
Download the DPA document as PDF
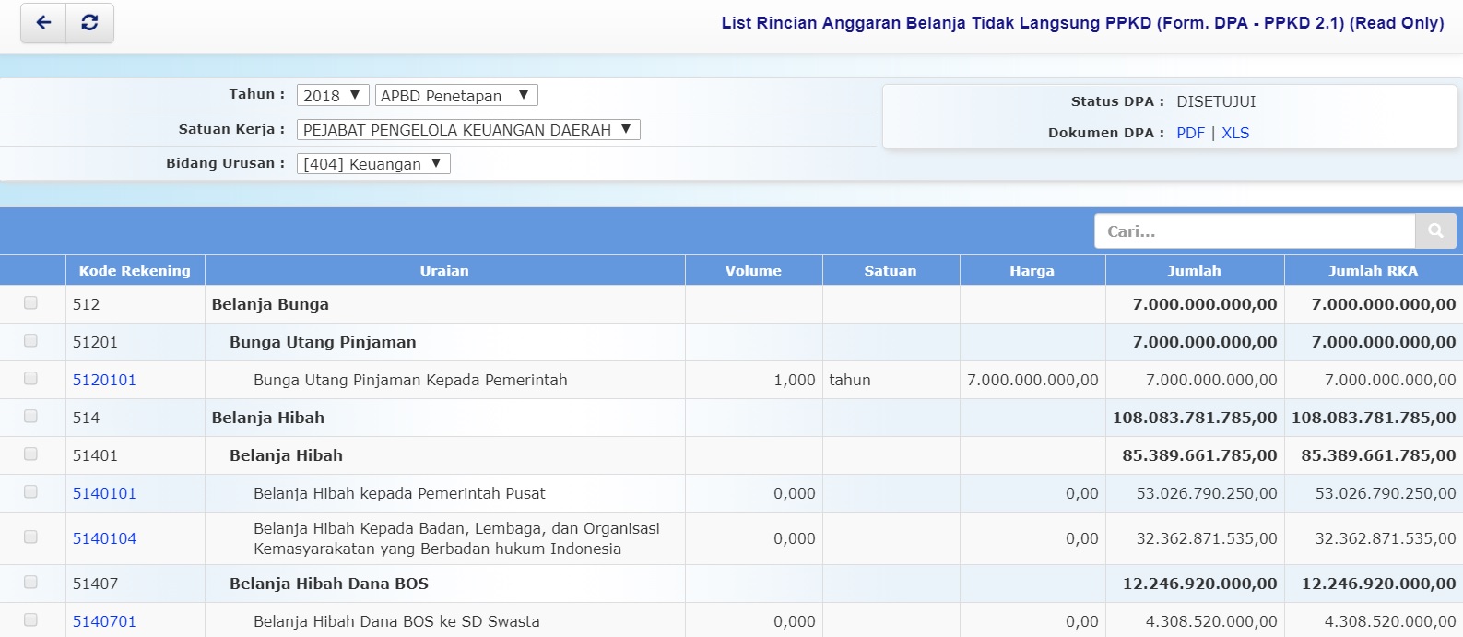point(1190,133)
